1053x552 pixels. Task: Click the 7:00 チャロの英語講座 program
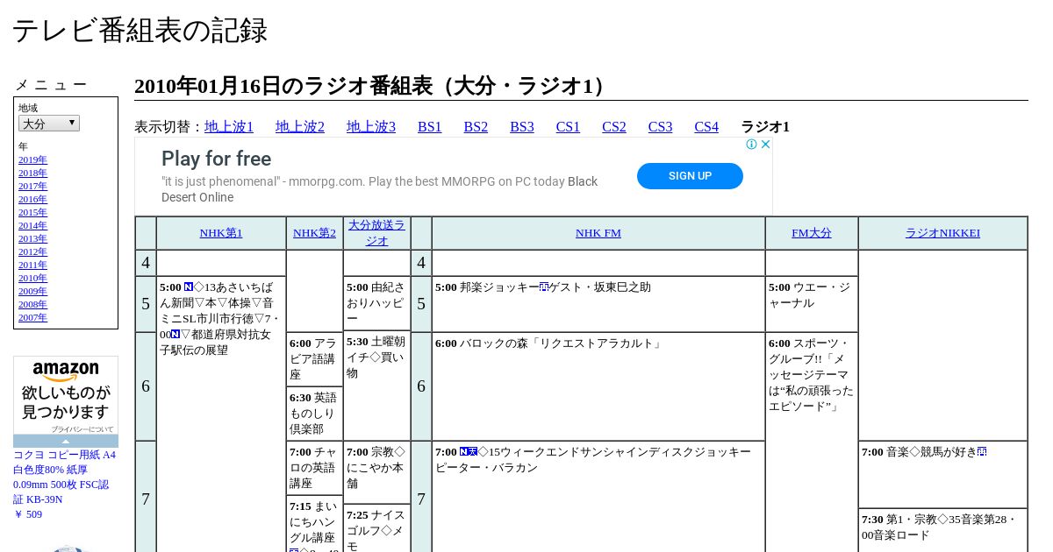pos(314,468)
